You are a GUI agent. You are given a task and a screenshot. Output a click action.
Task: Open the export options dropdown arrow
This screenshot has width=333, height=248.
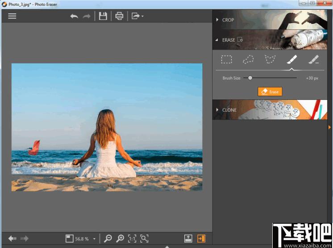pos(142,16)
